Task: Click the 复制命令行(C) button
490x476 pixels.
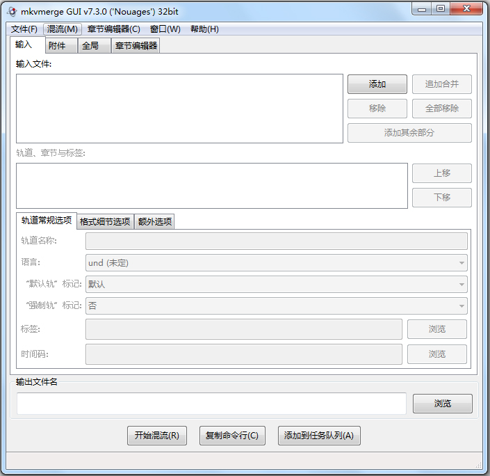Action: tap(232, 436)
